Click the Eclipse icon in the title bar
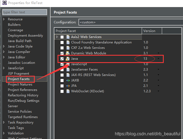This screenshot has width=183, height=139. 5,3
